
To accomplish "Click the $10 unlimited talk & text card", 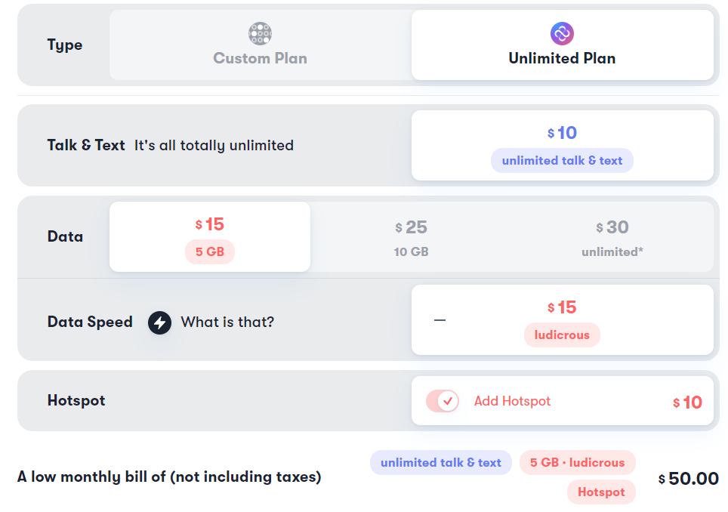I will (563, 145).
